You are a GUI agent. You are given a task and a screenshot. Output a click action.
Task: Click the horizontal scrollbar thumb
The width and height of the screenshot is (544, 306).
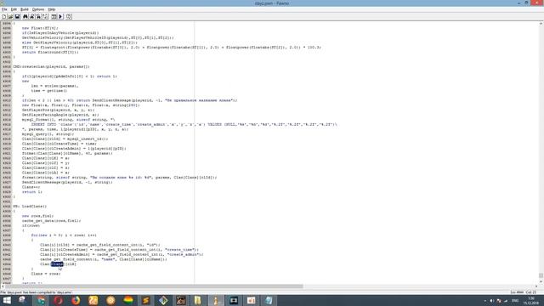click(x=154, y=286)
